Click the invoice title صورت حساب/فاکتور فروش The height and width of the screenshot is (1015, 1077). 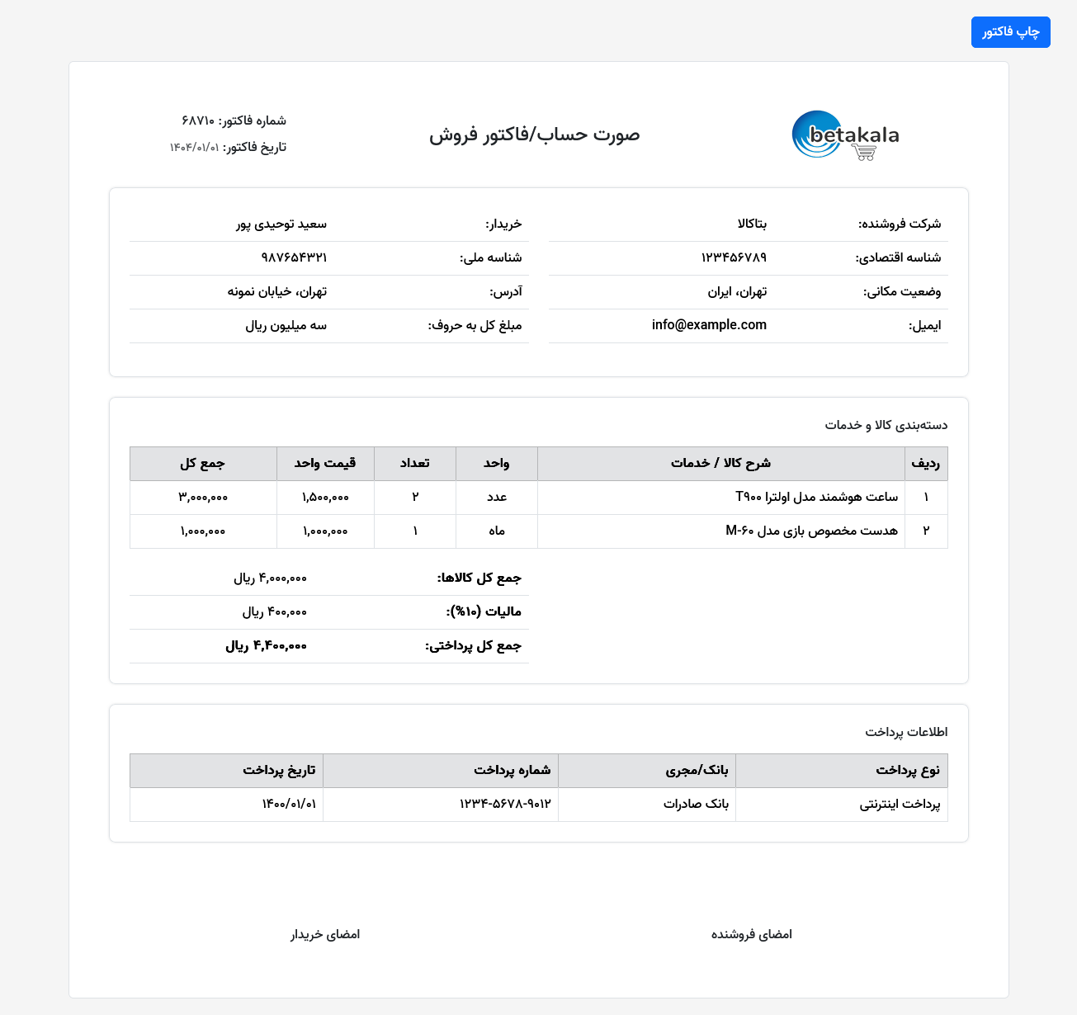pos(534,135)
